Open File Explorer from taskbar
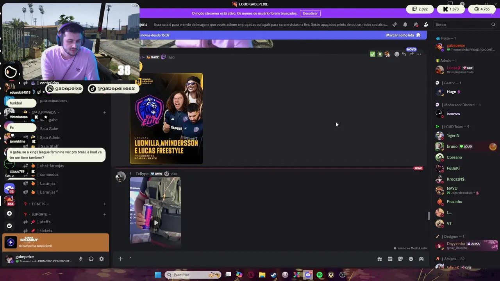Screen dimensions: 500x281 point(262,275)
